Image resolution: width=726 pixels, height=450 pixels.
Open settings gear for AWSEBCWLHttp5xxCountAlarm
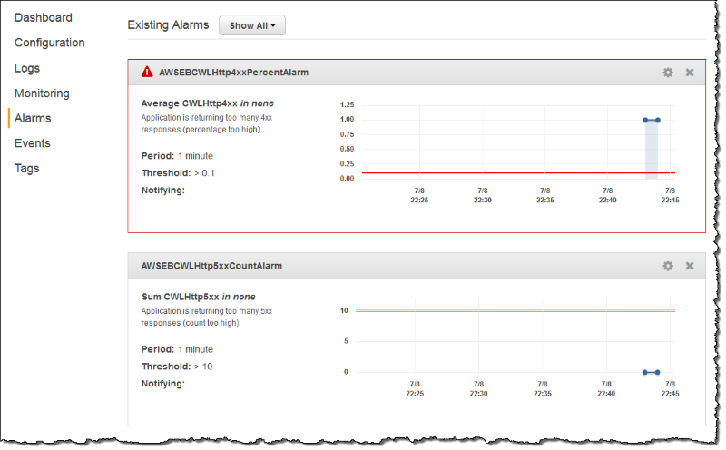tap(668, 266)
